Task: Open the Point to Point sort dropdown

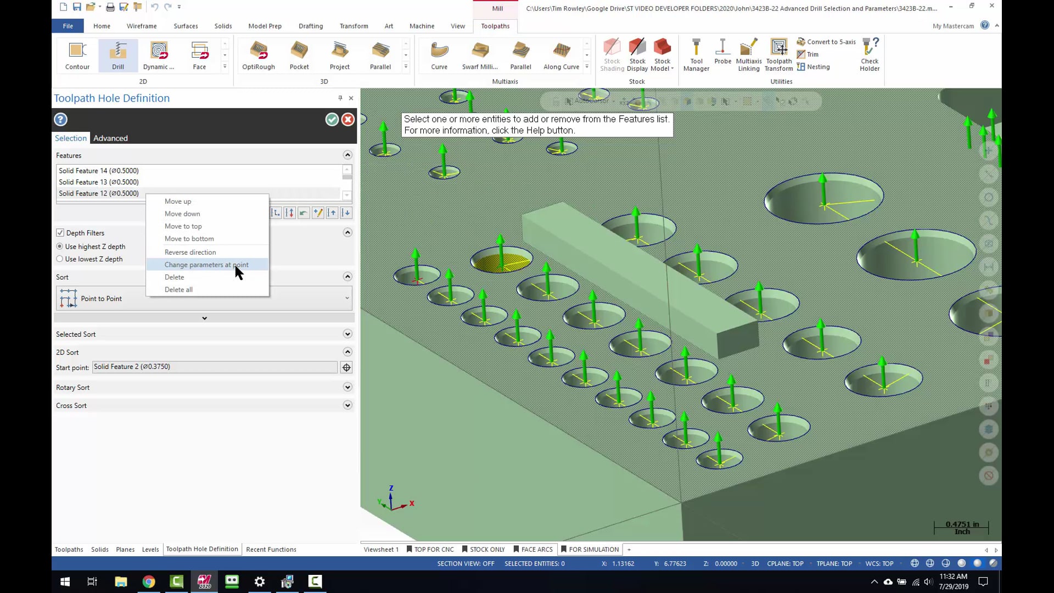Action: [204, 298]
